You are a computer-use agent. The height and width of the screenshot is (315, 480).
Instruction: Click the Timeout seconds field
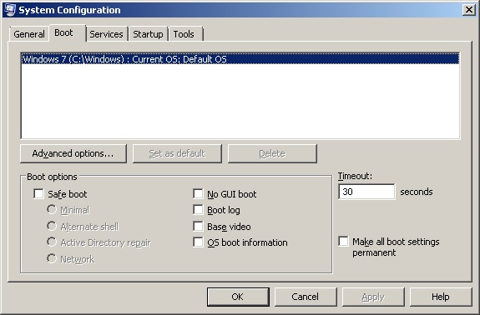[366, 192]
